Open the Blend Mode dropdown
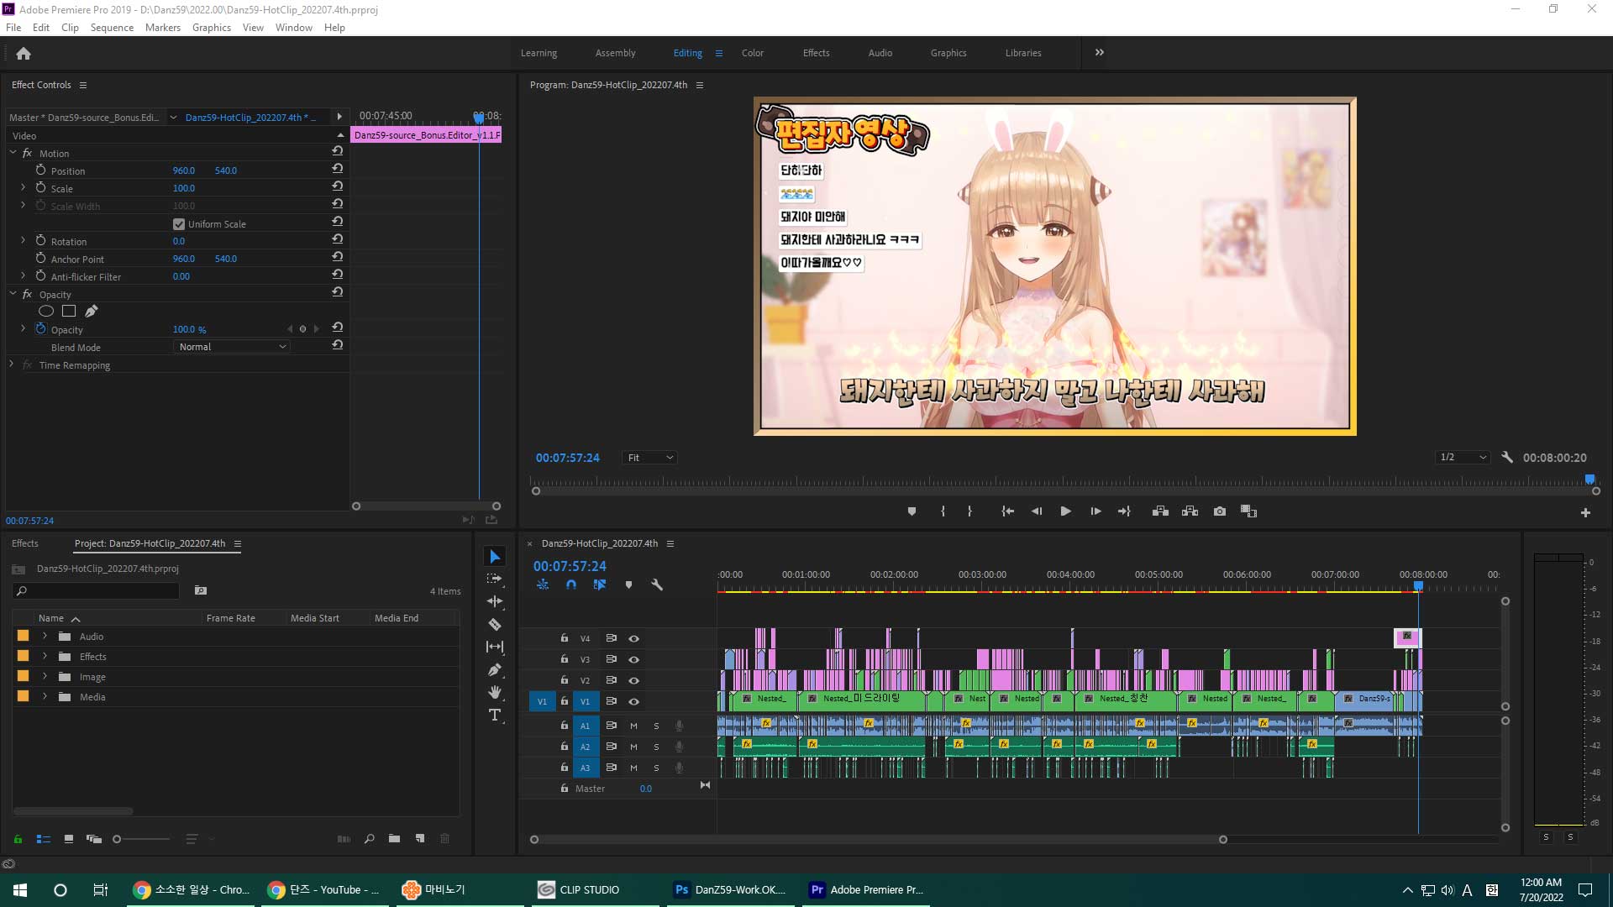The height and width of the screenshot is (907, 1613). tap(233, 347)
